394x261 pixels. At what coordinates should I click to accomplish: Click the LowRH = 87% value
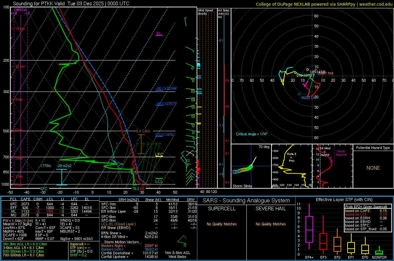14,228
